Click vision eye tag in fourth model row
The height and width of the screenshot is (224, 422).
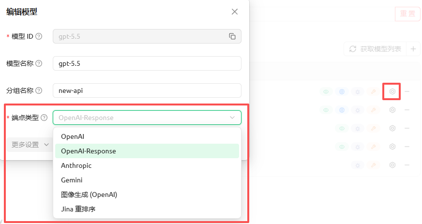[x=342, y=147]
